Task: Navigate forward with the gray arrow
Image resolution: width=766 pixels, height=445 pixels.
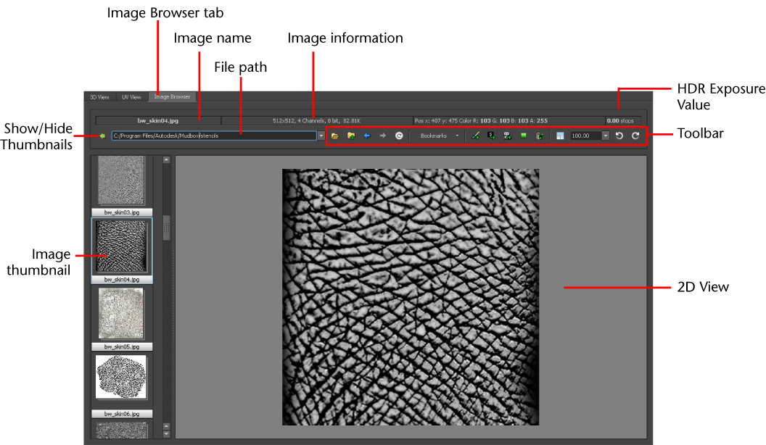Action: tap(382, 136)
